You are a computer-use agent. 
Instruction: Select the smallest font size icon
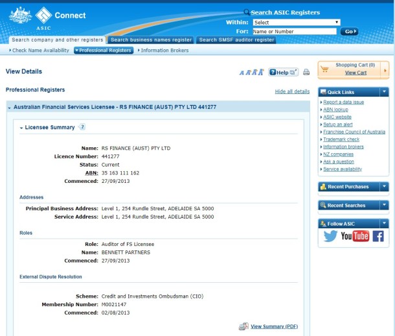pyautogui.click(x=242, y=73)
